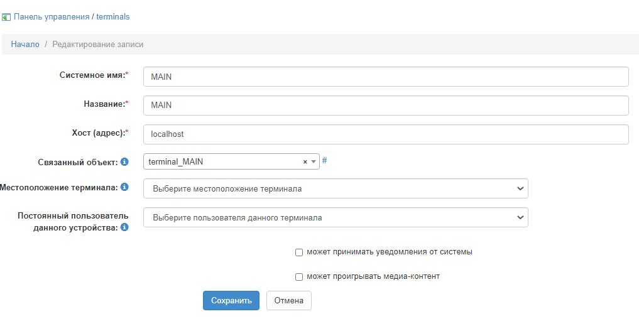The width and height of the screenshot is (639, 336).
Task: Click the control panel icon in header
Action: (6, 17)
